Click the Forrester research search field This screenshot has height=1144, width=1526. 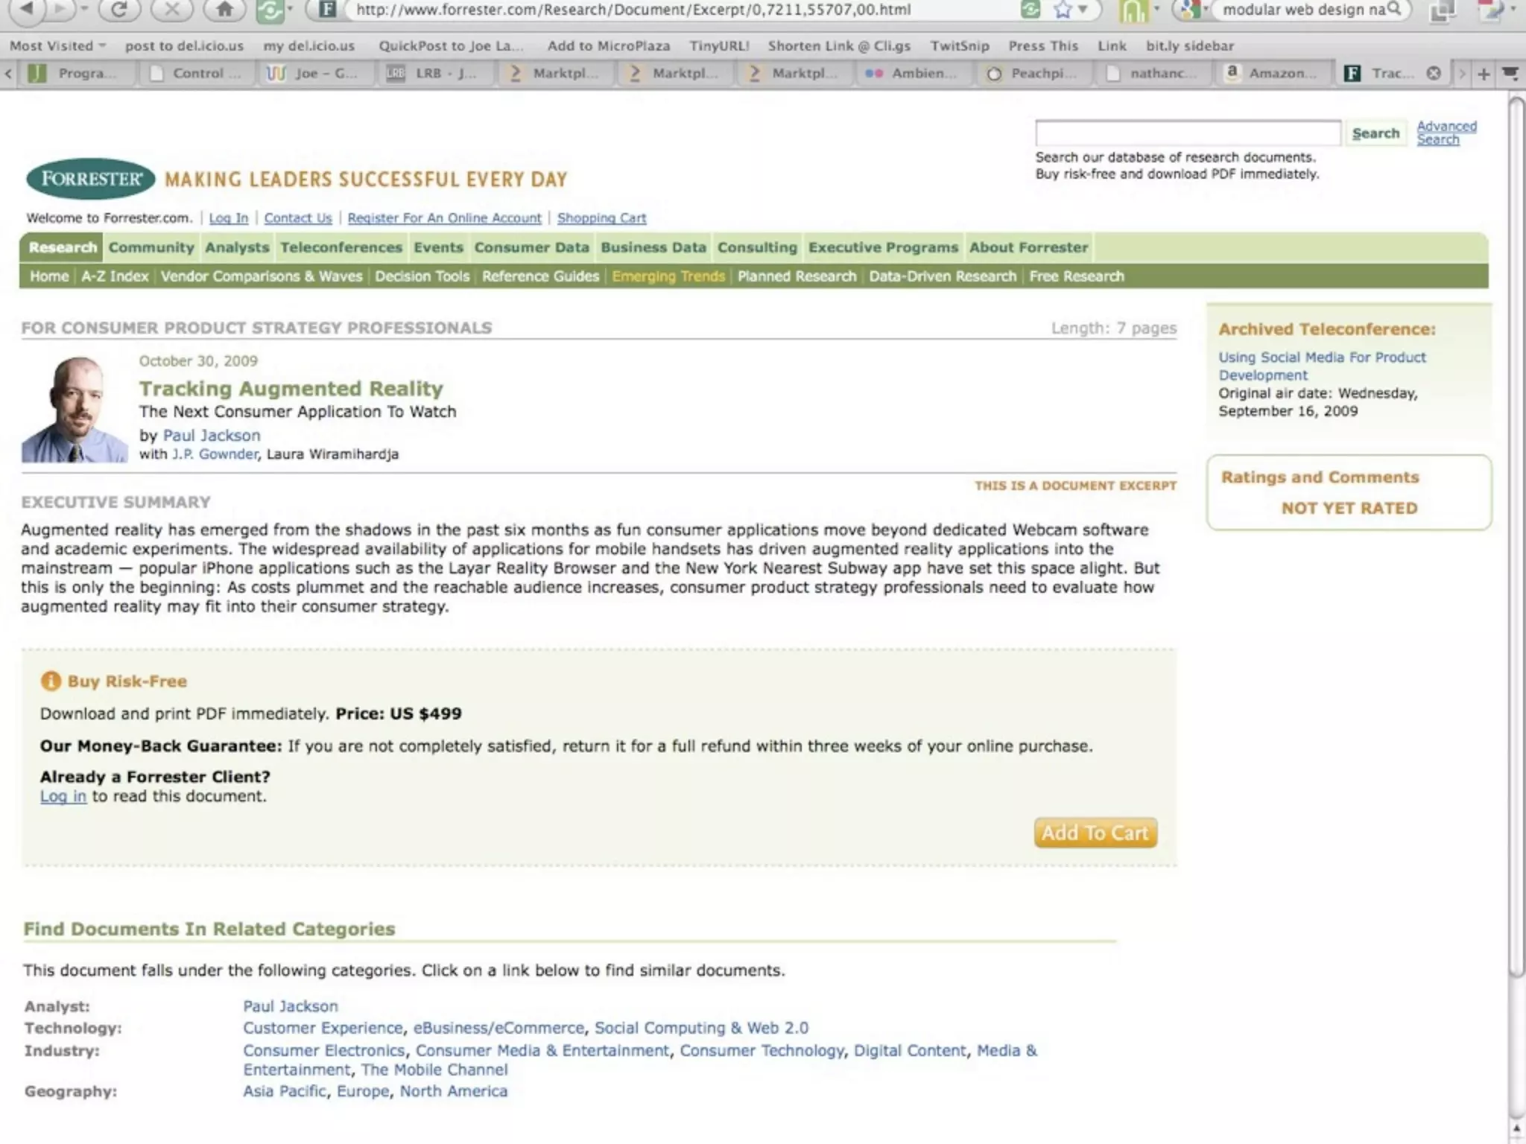click(x=1188, y=133)
